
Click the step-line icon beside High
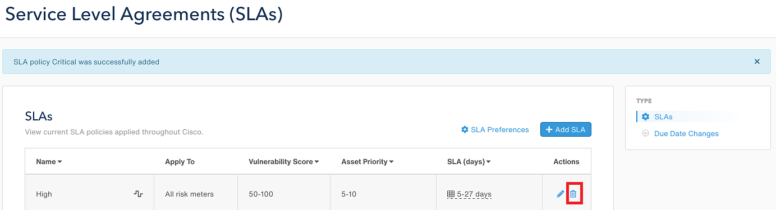point(138,194)
